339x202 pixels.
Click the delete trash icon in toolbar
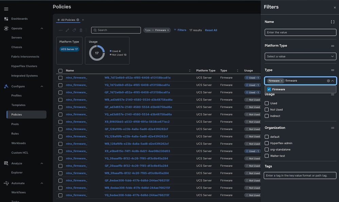click(x=81, y=30)
